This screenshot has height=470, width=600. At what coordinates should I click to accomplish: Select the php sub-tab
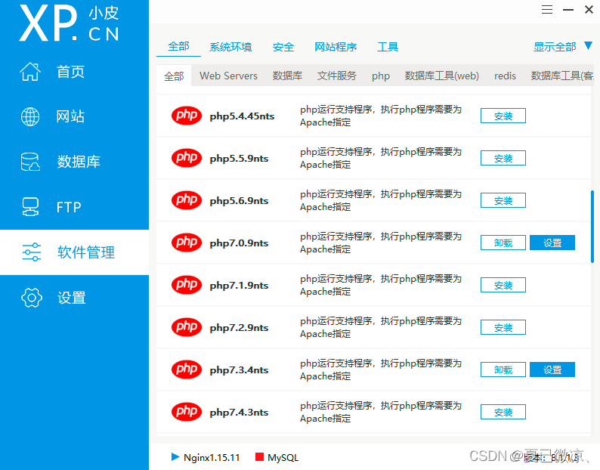381,76
